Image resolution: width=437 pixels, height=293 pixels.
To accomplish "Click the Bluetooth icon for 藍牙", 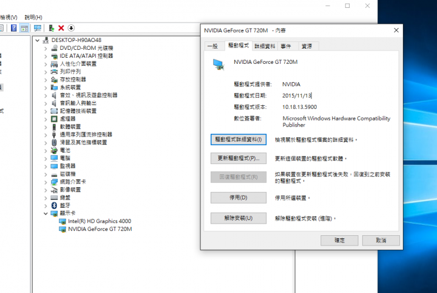I will point(55,205).
